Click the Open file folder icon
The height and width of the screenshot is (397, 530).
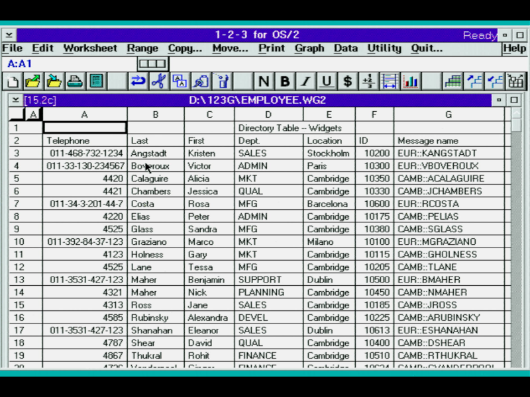click(x=33, y=81)
